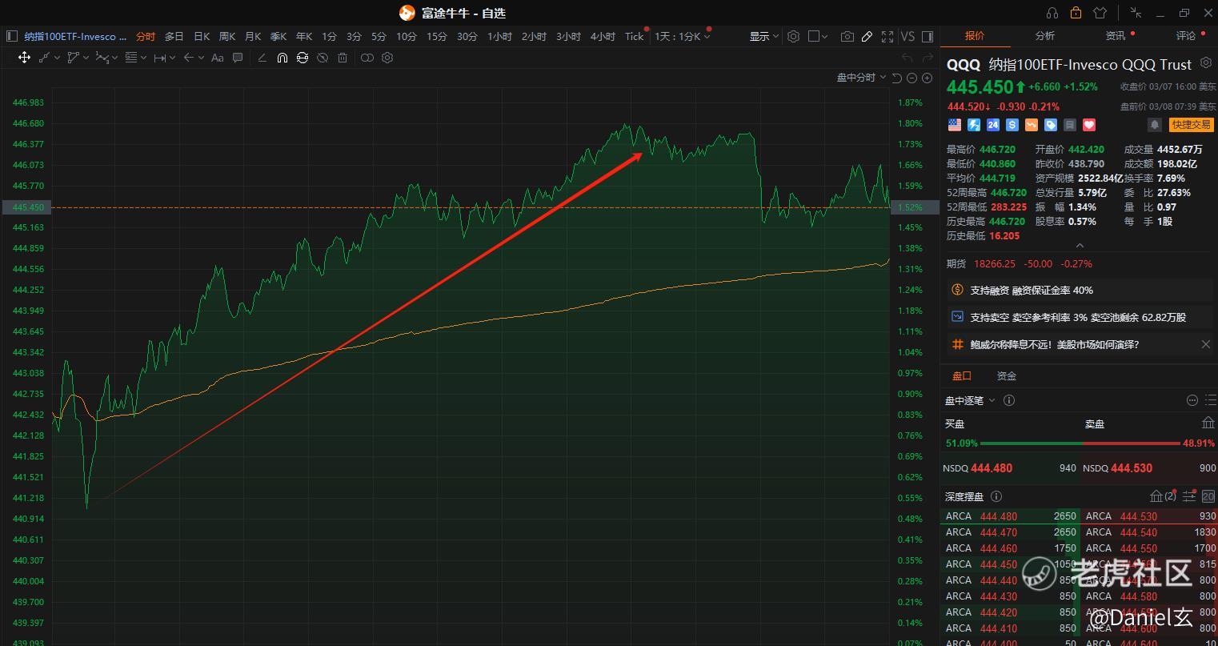Expand the Fibonacci tool options arrow

coord(143,58)
